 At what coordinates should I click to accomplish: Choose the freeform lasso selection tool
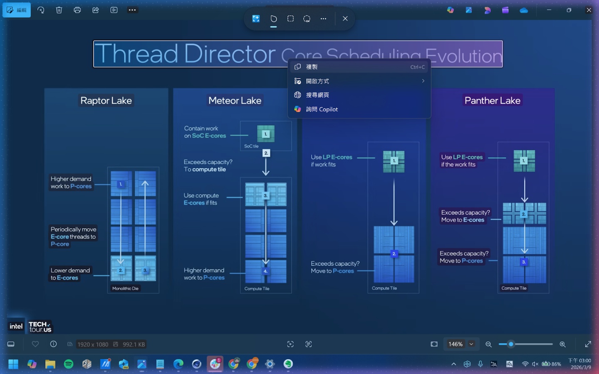coord(307,19)
